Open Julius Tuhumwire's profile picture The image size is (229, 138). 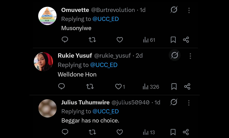[x=48, y=108]
